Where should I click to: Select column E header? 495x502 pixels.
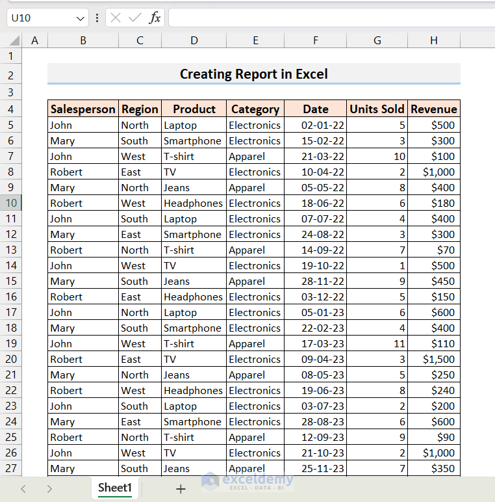click(255, 41)
